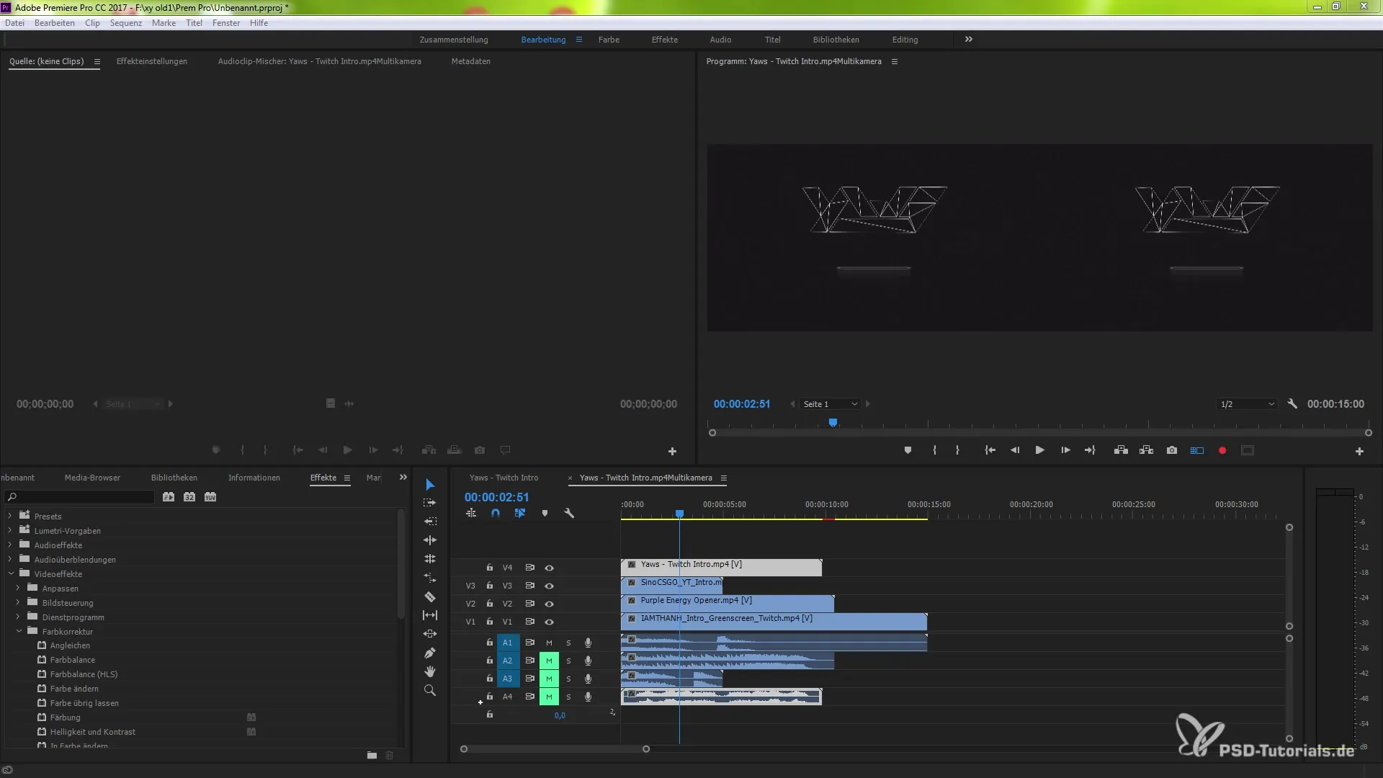Open program monitor settings wrench

point(1292,404)
